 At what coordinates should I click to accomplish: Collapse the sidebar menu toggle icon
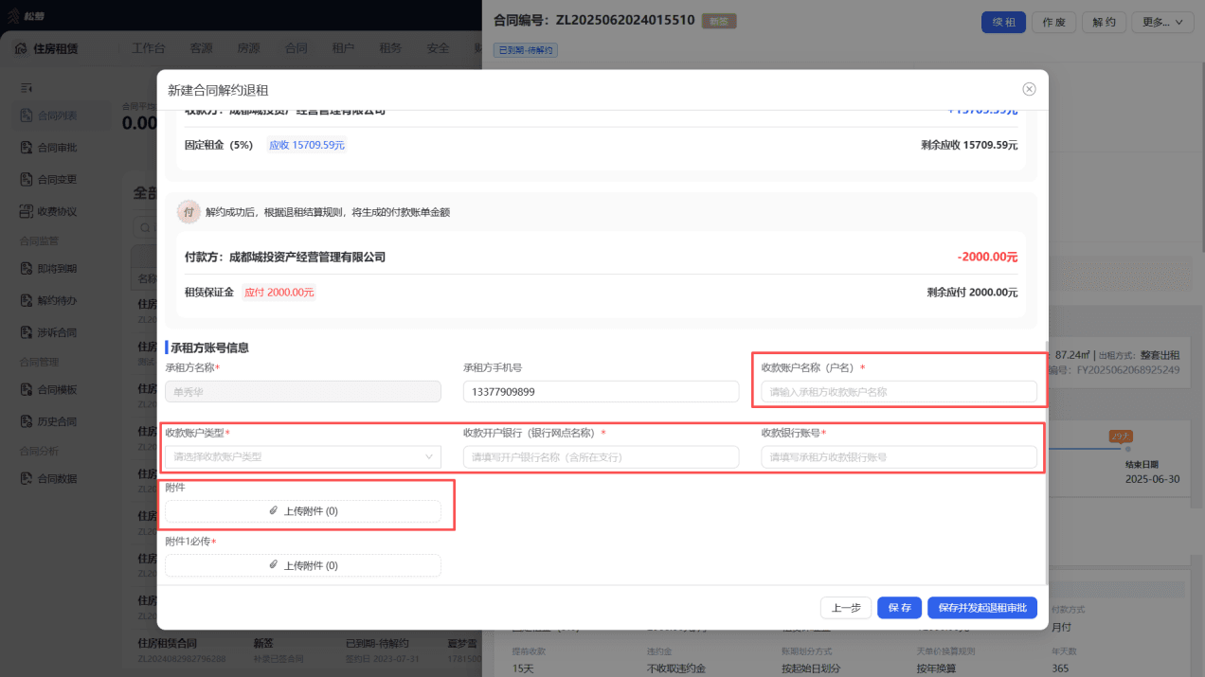(x=27, y=88)
